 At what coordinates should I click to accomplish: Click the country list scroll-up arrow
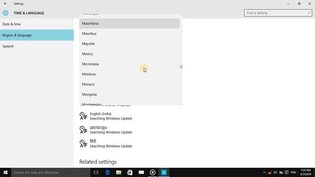point(181,15)
